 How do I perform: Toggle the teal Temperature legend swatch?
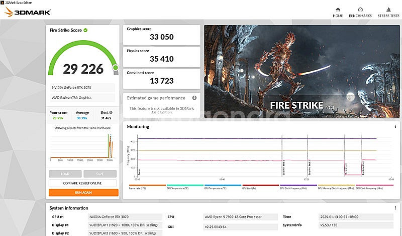point(185,185)
